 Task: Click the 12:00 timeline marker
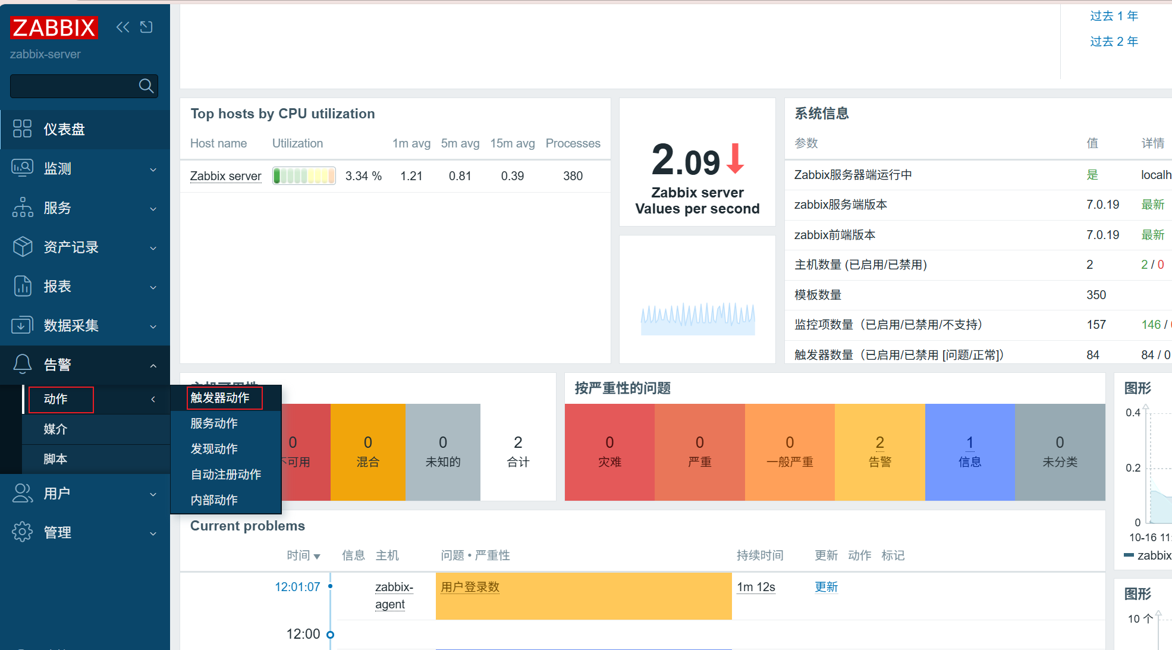(331, 635)
